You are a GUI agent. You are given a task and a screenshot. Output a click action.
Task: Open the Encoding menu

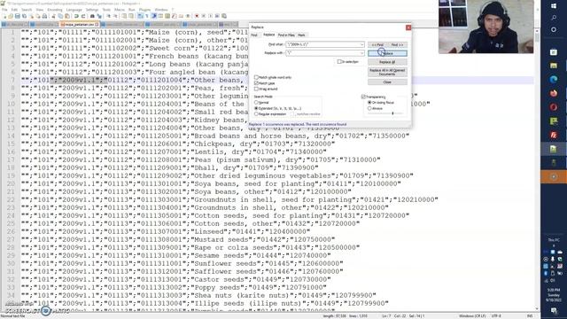pos(55,10)
